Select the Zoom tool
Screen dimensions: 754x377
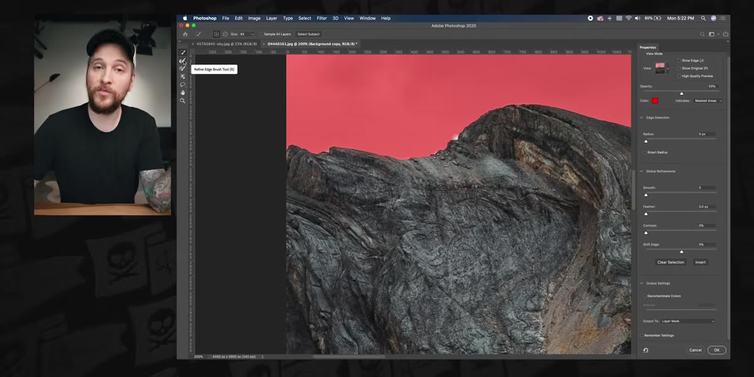183,101
